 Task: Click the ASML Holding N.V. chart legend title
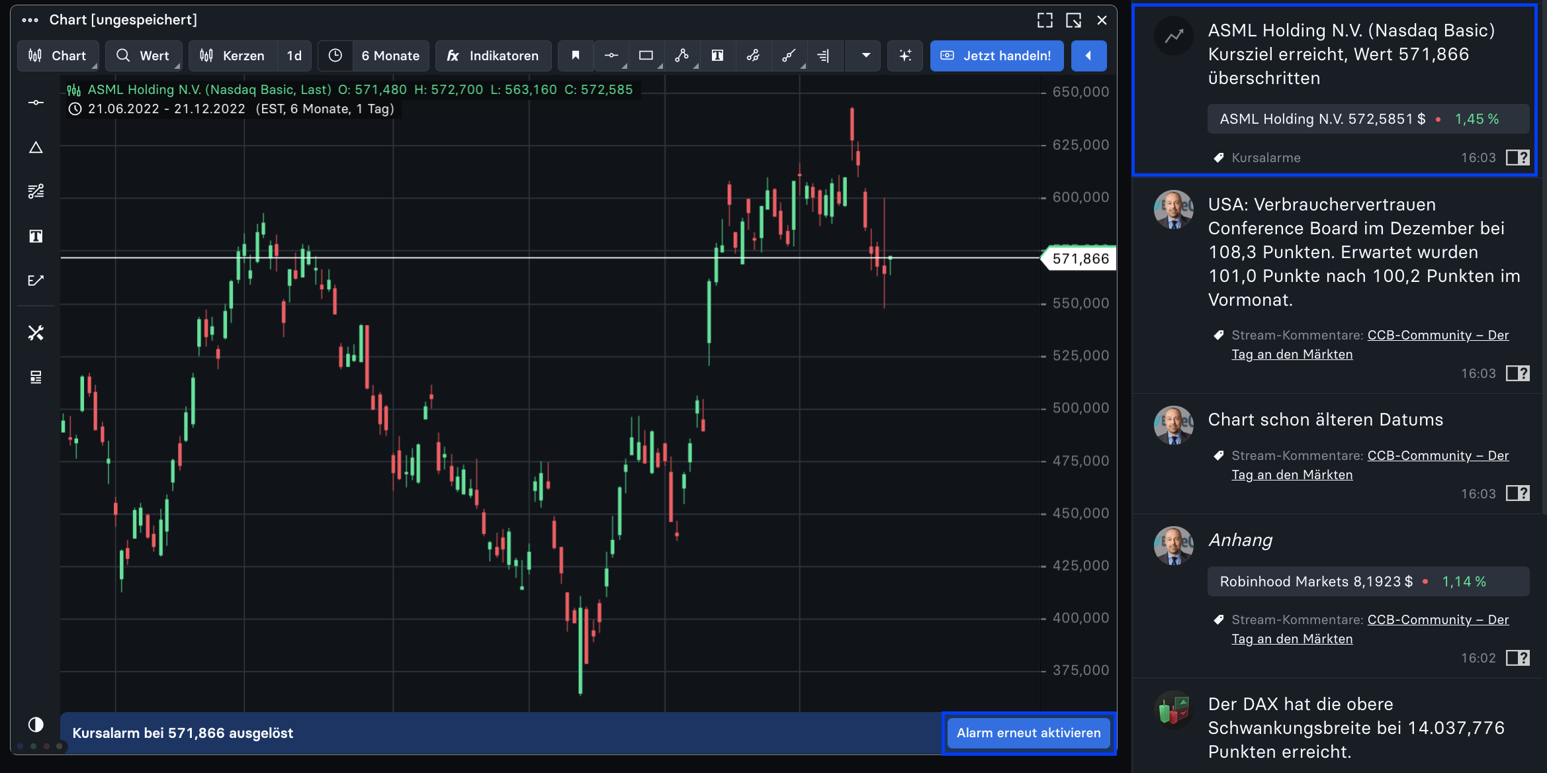[209, 89]
